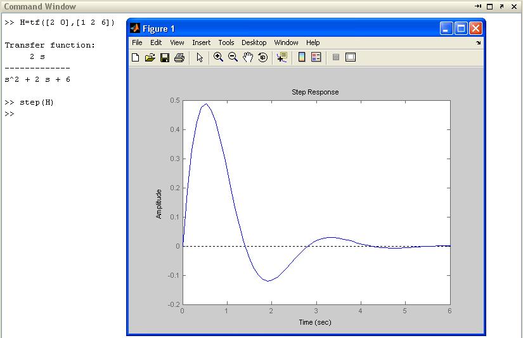The image size is (523, 338).
Task: Open the Insert menu
Action: point(201,42)
